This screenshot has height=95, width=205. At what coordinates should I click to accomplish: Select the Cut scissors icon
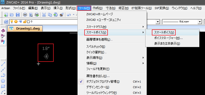[44, 15]
